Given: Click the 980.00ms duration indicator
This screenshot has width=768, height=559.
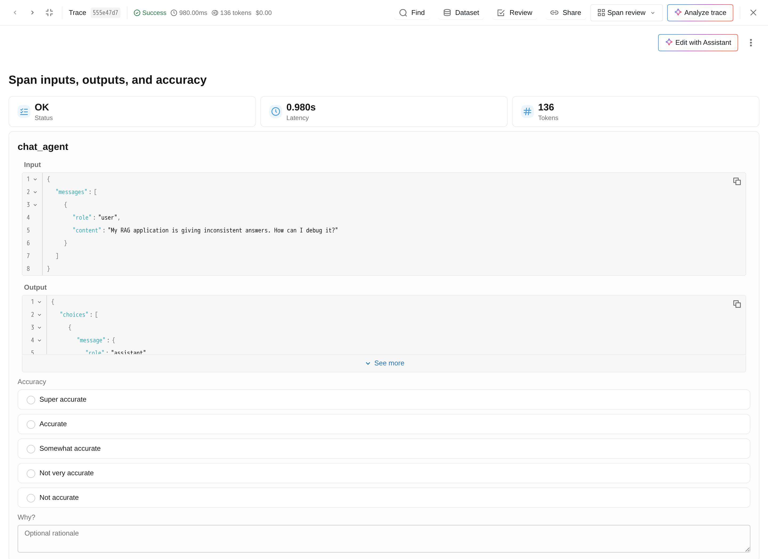Looking at the screenshot, I should pos(189,13).
